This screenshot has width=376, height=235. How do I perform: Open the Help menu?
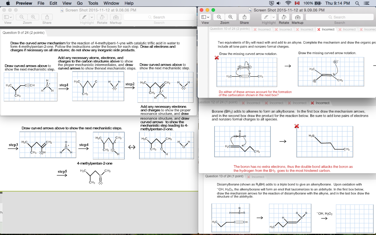click(129, 3)
